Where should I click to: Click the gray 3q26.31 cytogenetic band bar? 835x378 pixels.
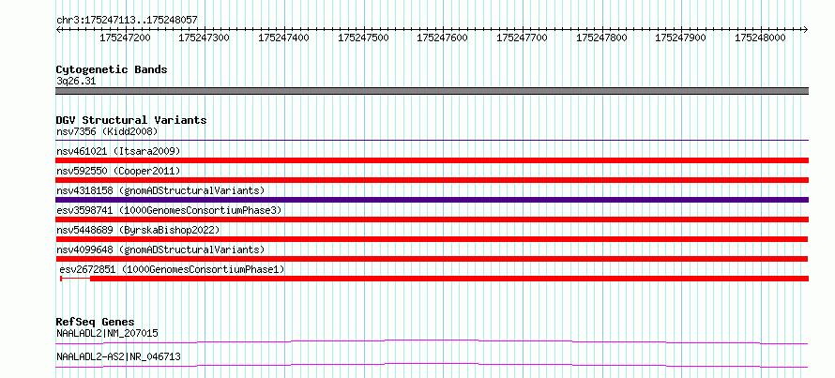coord(432,91)
